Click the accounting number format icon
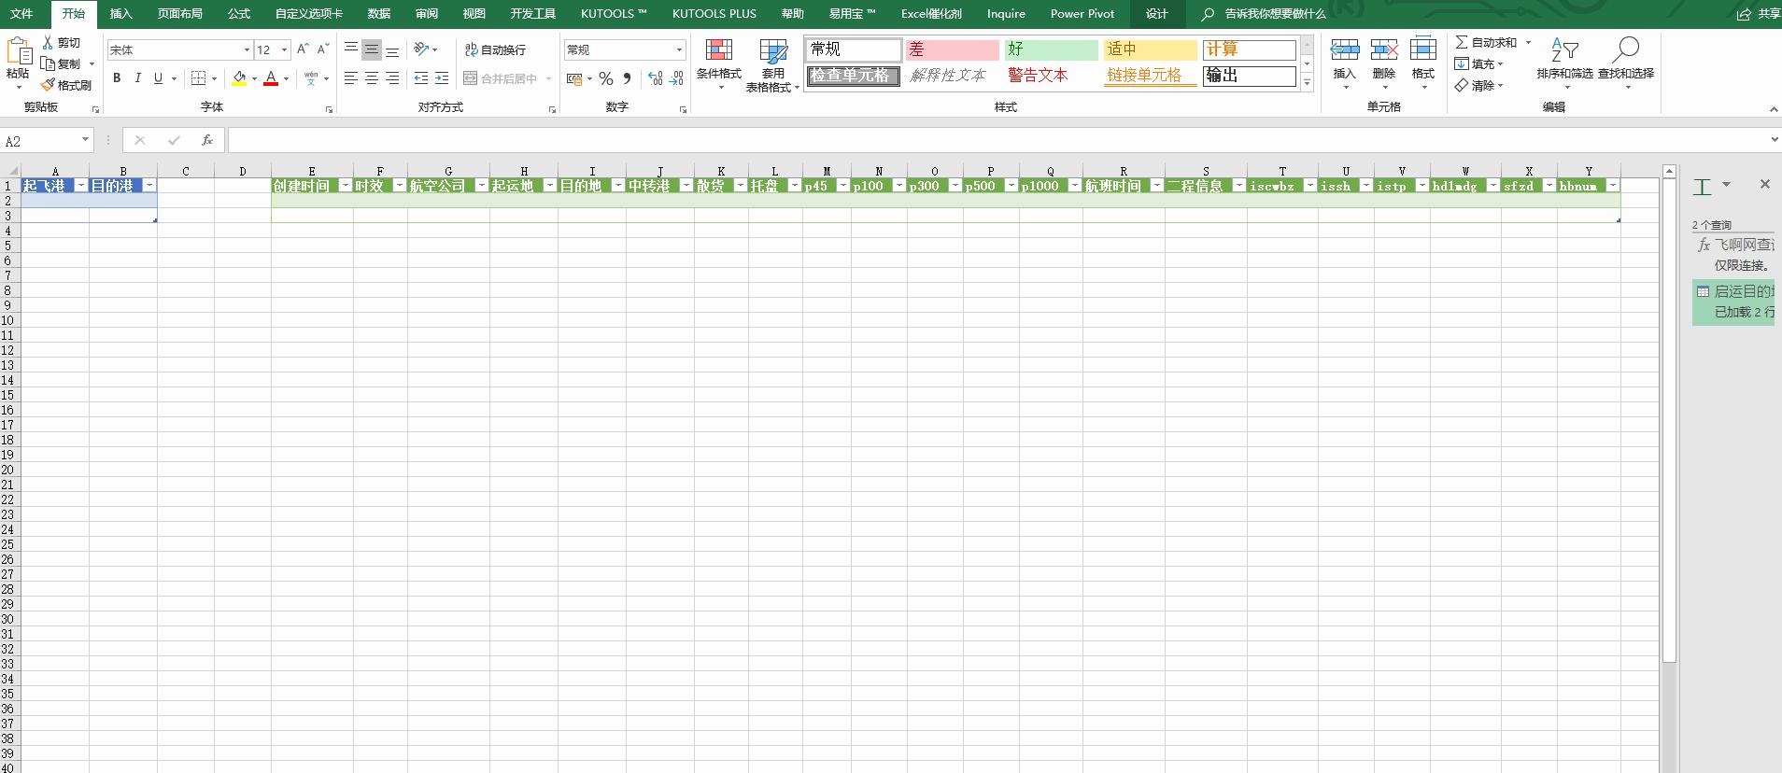Image resolution: width=1782 pixels, height=773 pixels. point(574,78)
